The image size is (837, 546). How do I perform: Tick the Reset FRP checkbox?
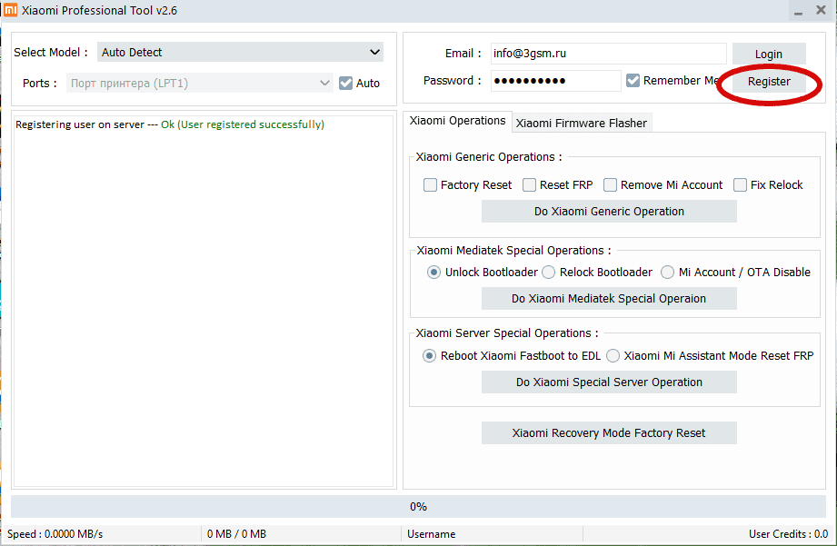[529, 185]
